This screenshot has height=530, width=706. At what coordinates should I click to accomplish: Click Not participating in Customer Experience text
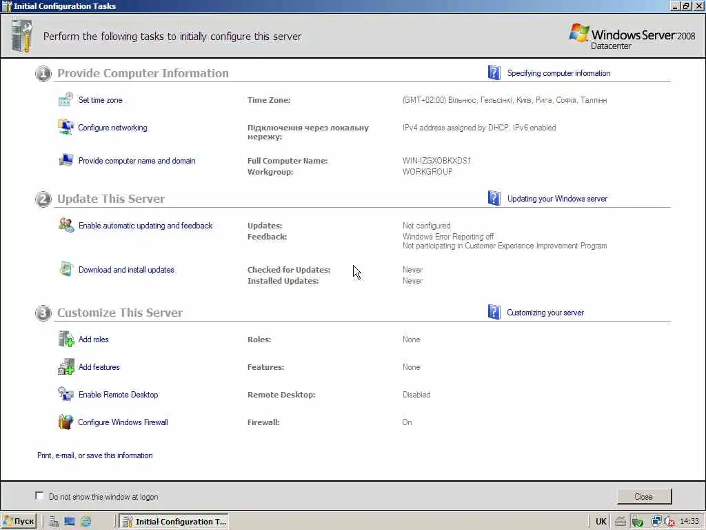[x=505, y=246]
